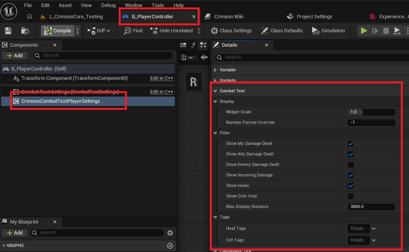Open Hide Unrelated options three-dot menu
Image resolution: width=409 pixels, height=252 pixels.
click(x=199, y=30)
